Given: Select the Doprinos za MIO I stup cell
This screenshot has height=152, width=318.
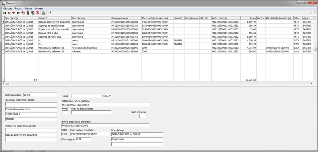Looking at the screenshot, I should click(x=54, y=37).
